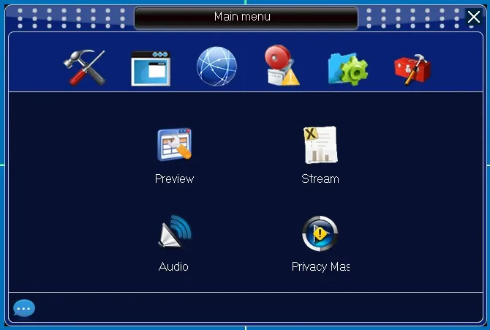Open the Privacy Mask icon

[320, 233]
